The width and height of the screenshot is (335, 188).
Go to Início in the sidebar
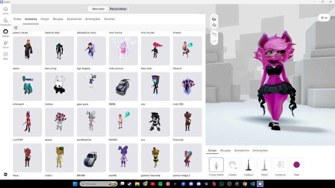tap(5, 10)
